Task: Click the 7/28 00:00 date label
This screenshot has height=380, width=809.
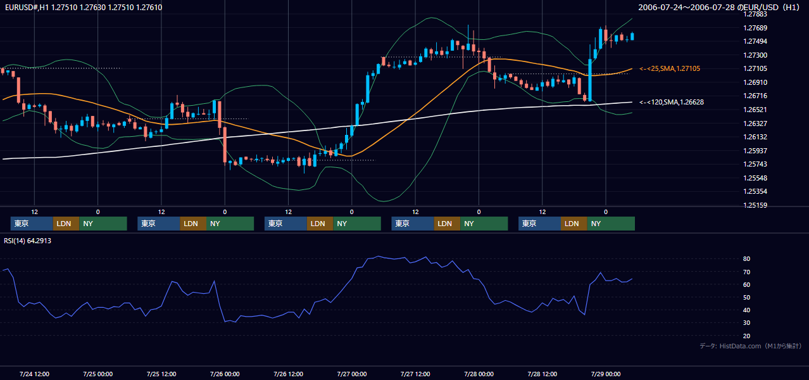Action: [479, 374]
